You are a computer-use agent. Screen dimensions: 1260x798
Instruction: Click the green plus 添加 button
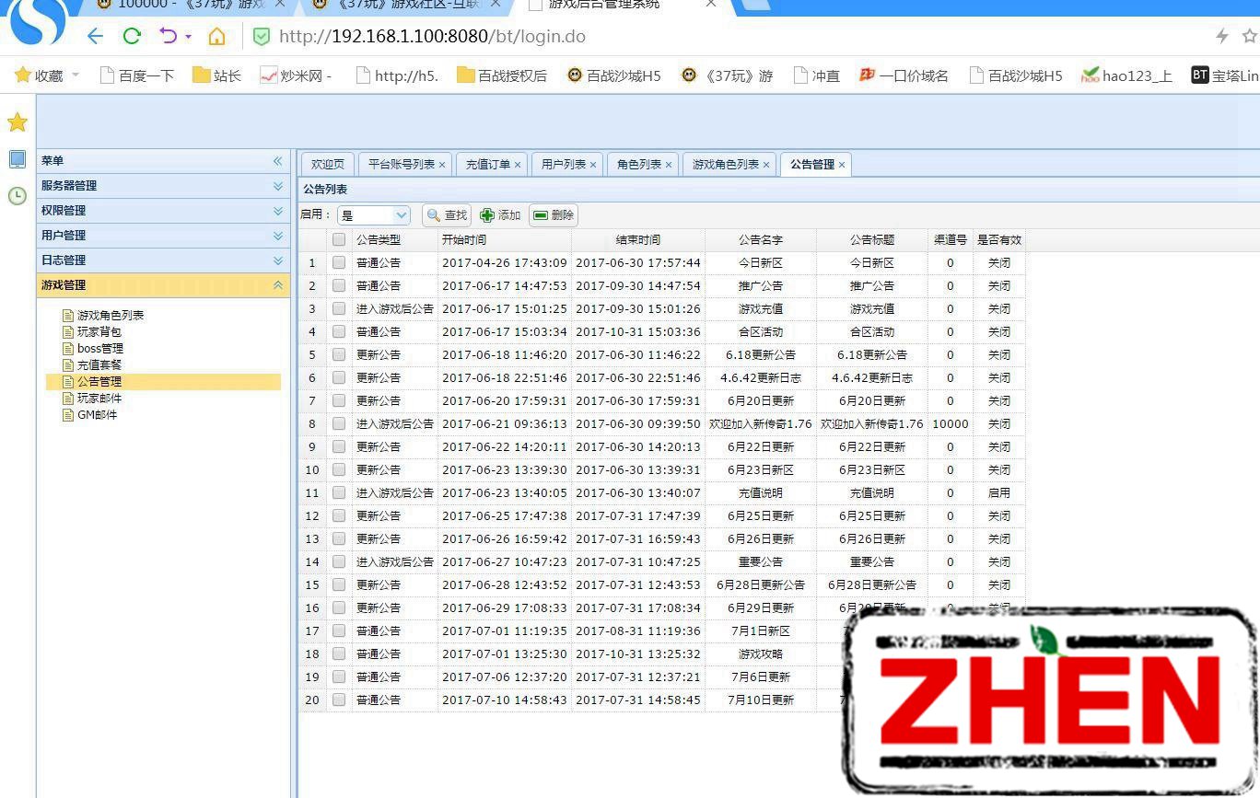(x=500, y=215)
